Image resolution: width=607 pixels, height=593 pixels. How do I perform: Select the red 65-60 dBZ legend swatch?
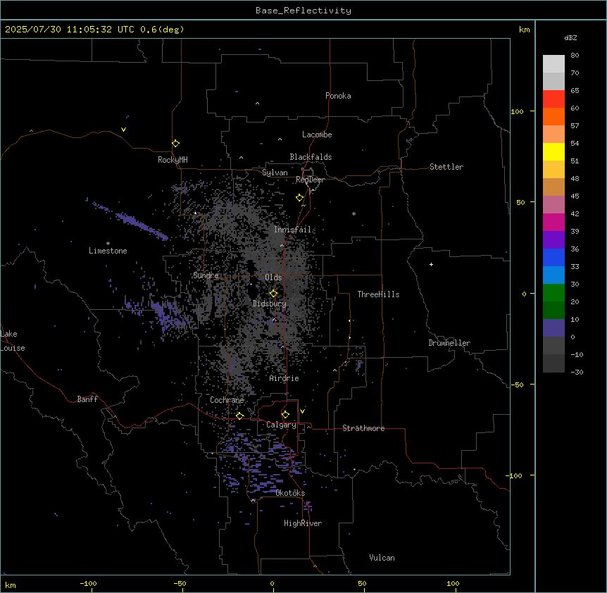[553, 99]
